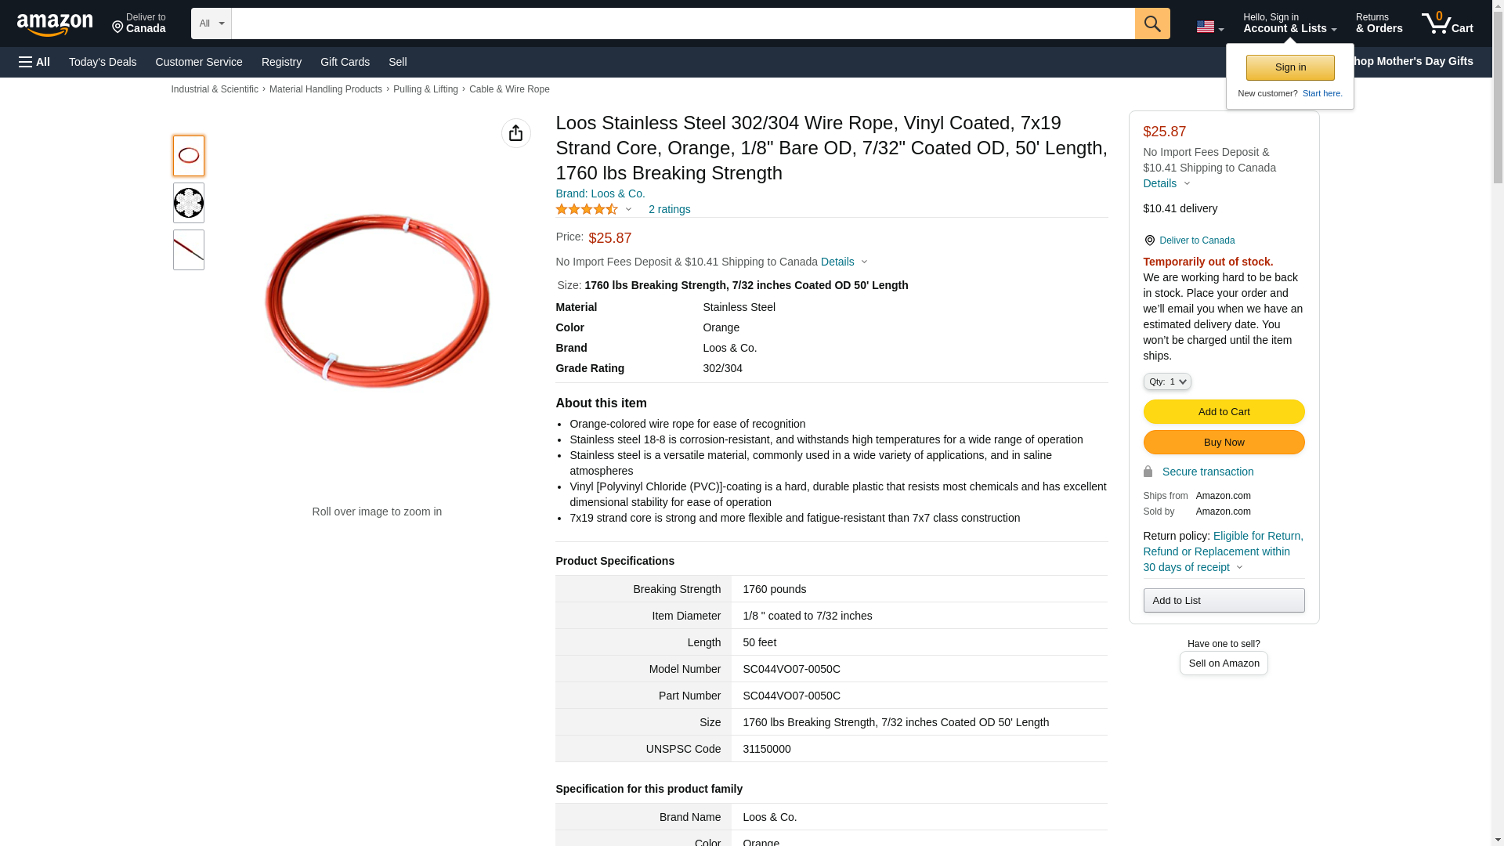This screenshot has height=846, width=1504.
Task: Click the Add to Cart button
Action: (x=1223, y=412)
